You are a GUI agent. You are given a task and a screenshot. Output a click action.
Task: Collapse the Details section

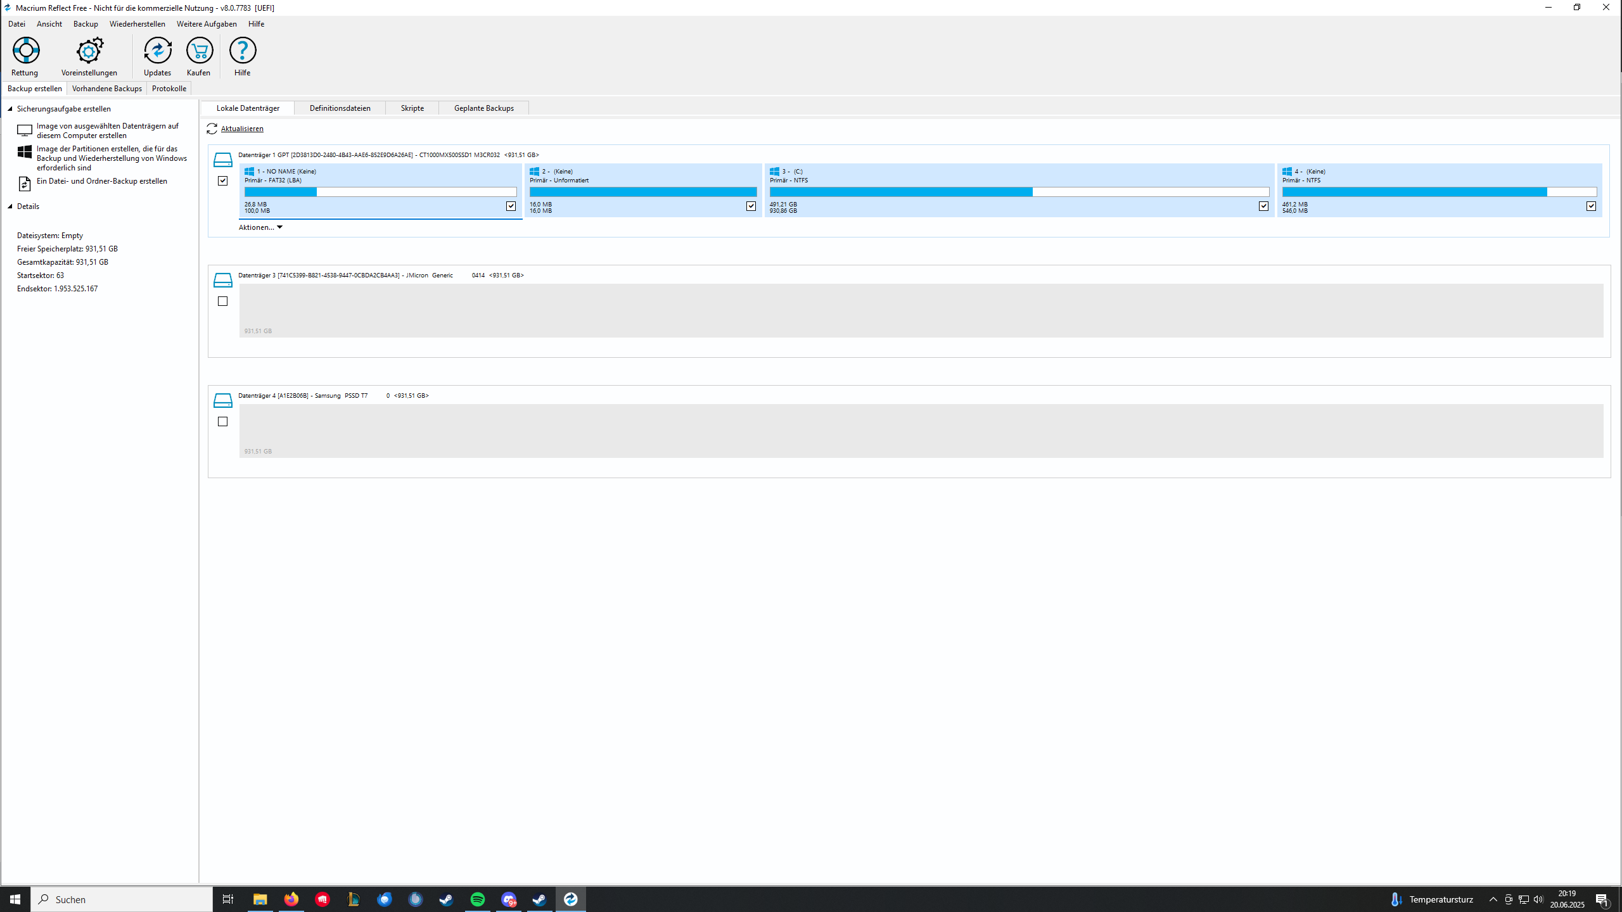click(x=10, y=206)
